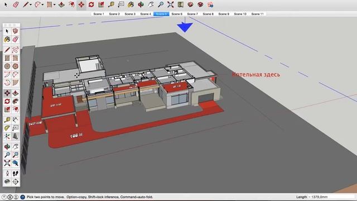Viewport: 357px width, 201px height.
Task: Select the Paint Bucket in the left palette
Action: [7, 40]
